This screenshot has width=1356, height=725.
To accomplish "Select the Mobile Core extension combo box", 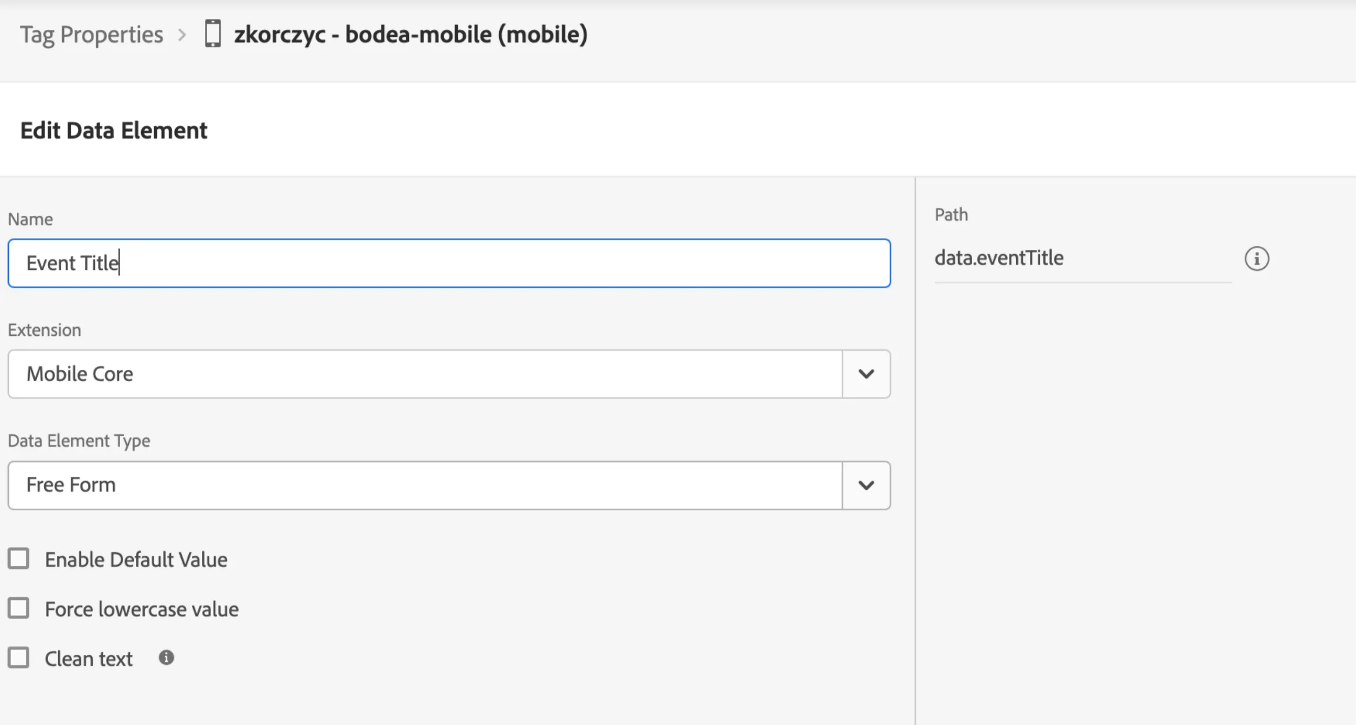I will pos(449,374).
